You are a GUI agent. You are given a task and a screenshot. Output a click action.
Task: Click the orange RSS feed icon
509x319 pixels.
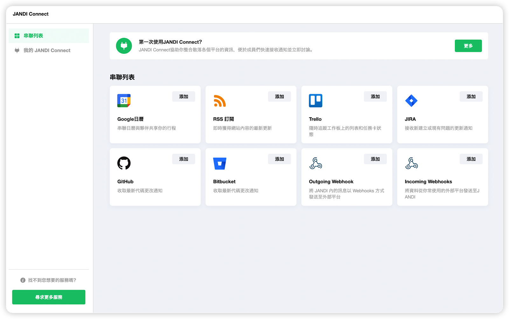coord(220,101)
